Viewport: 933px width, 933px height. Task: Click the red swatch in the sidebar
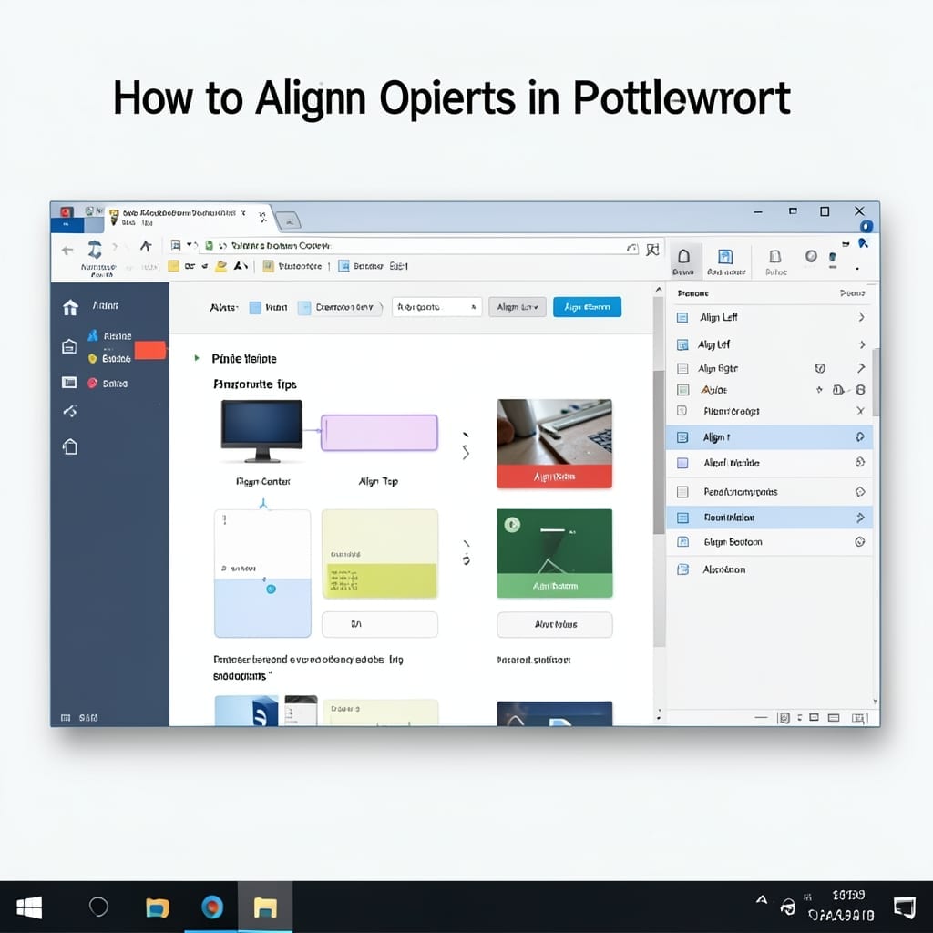(150, 351)
